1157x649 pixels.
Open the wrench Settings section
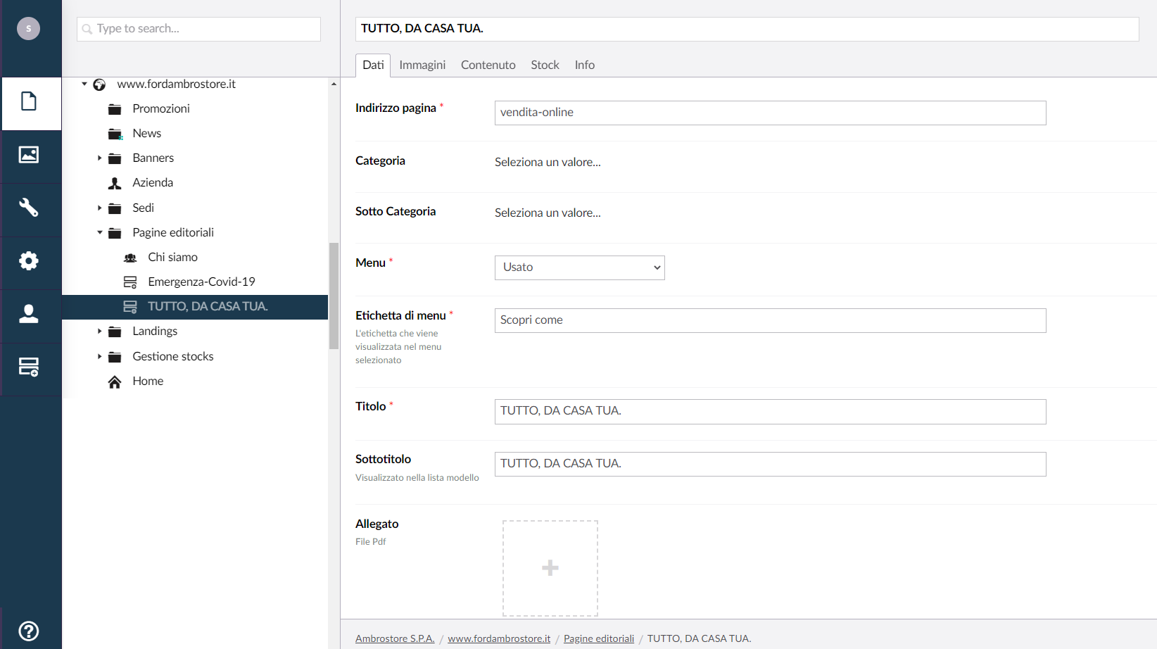click(29, 208)
